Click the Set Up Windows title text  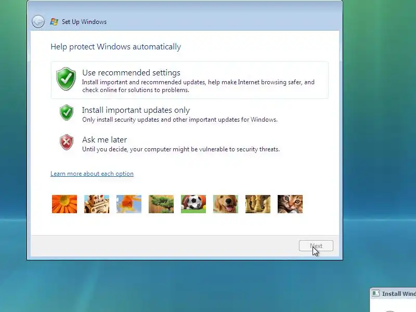tap(84, 22)
